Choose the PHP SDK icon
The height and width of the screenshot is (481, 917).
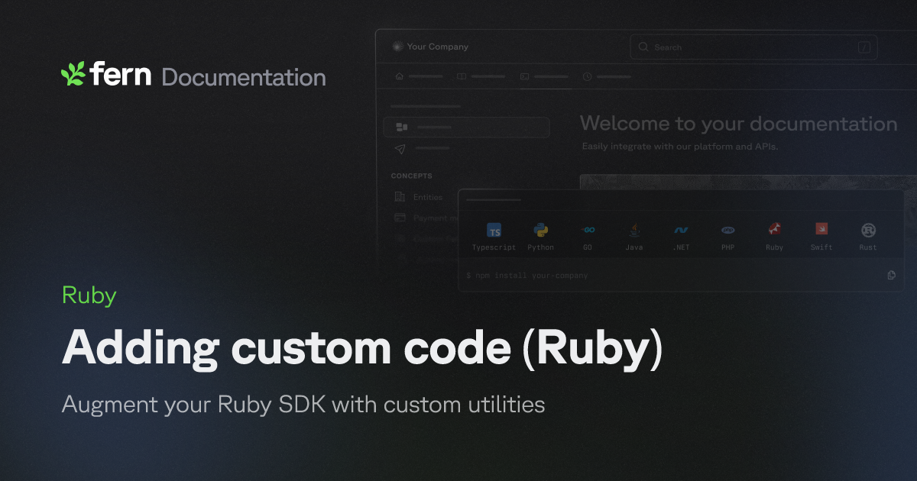pos(727,229)
